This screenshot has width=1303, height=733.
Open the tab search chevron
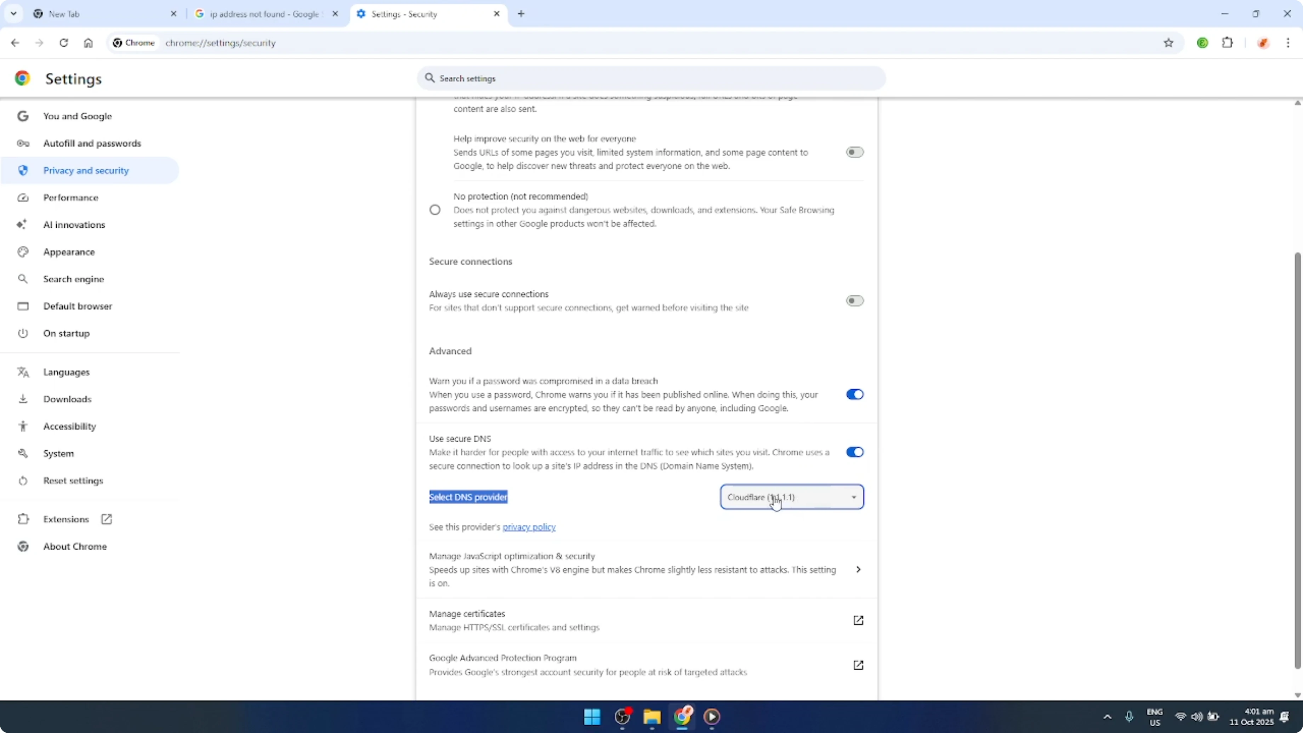coord(14,14)
